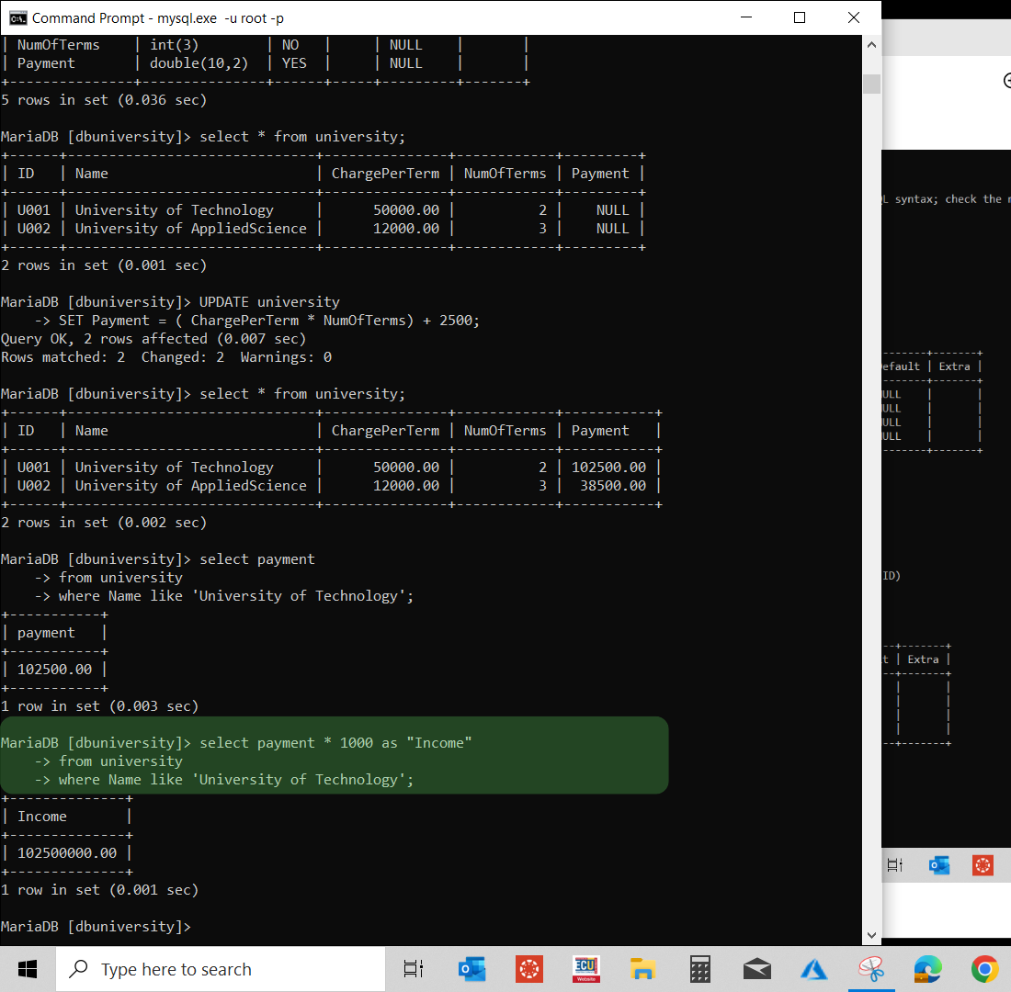Click the console scrollbar up arrow

[871, 43]
